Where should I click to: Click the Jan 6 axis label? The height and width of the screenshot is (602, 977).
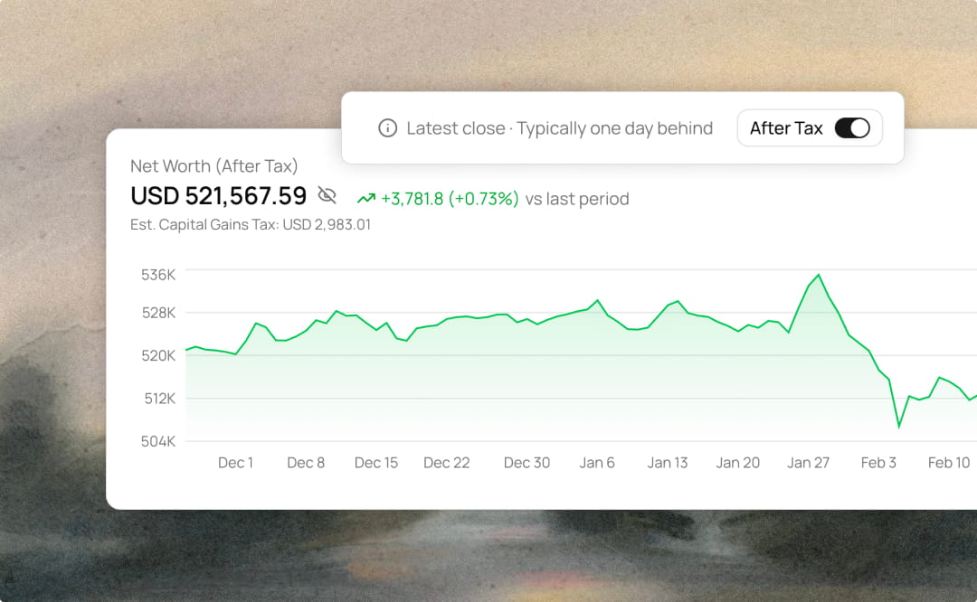point(597,463)
